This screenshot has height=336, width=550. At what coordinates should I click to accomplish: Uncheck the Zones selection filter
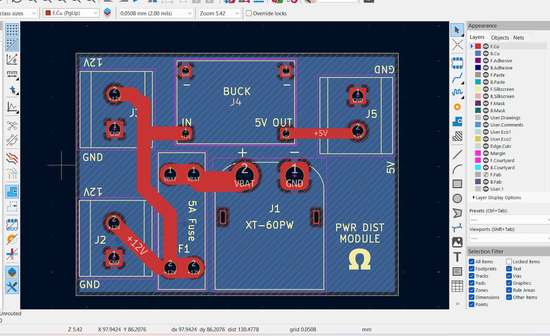pos(472,290)
